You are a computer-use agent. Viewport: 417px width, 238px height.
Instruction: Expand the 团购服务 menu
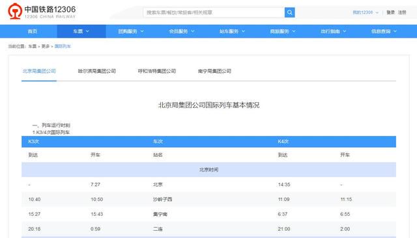tap(131, 31)
